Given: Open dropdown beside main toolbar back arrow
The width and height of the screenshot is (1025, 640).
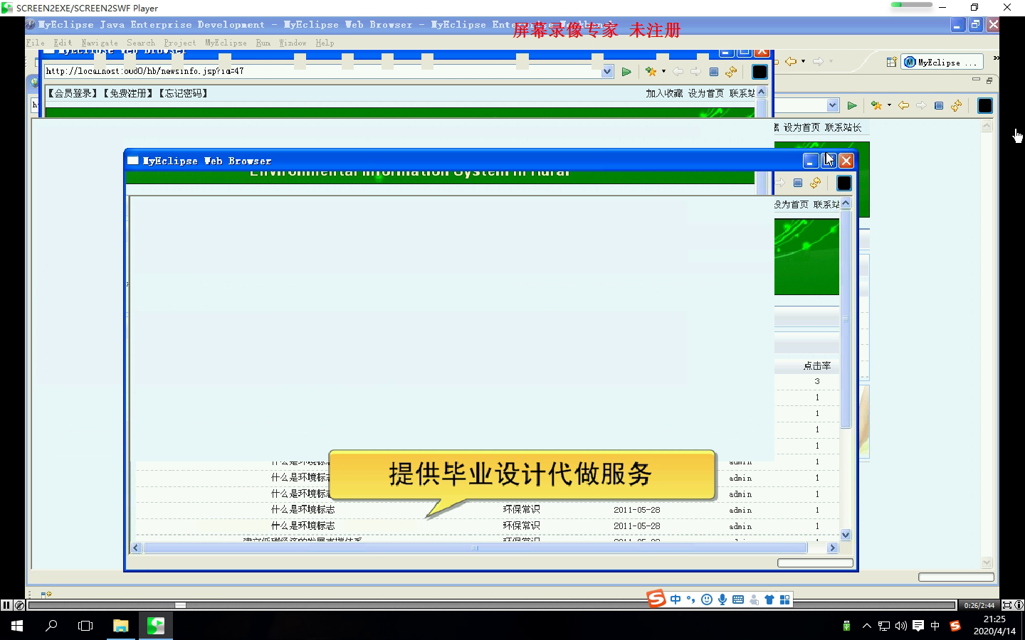Looking at the screenshot, I should pyautogui.click(x=803, y=61).
